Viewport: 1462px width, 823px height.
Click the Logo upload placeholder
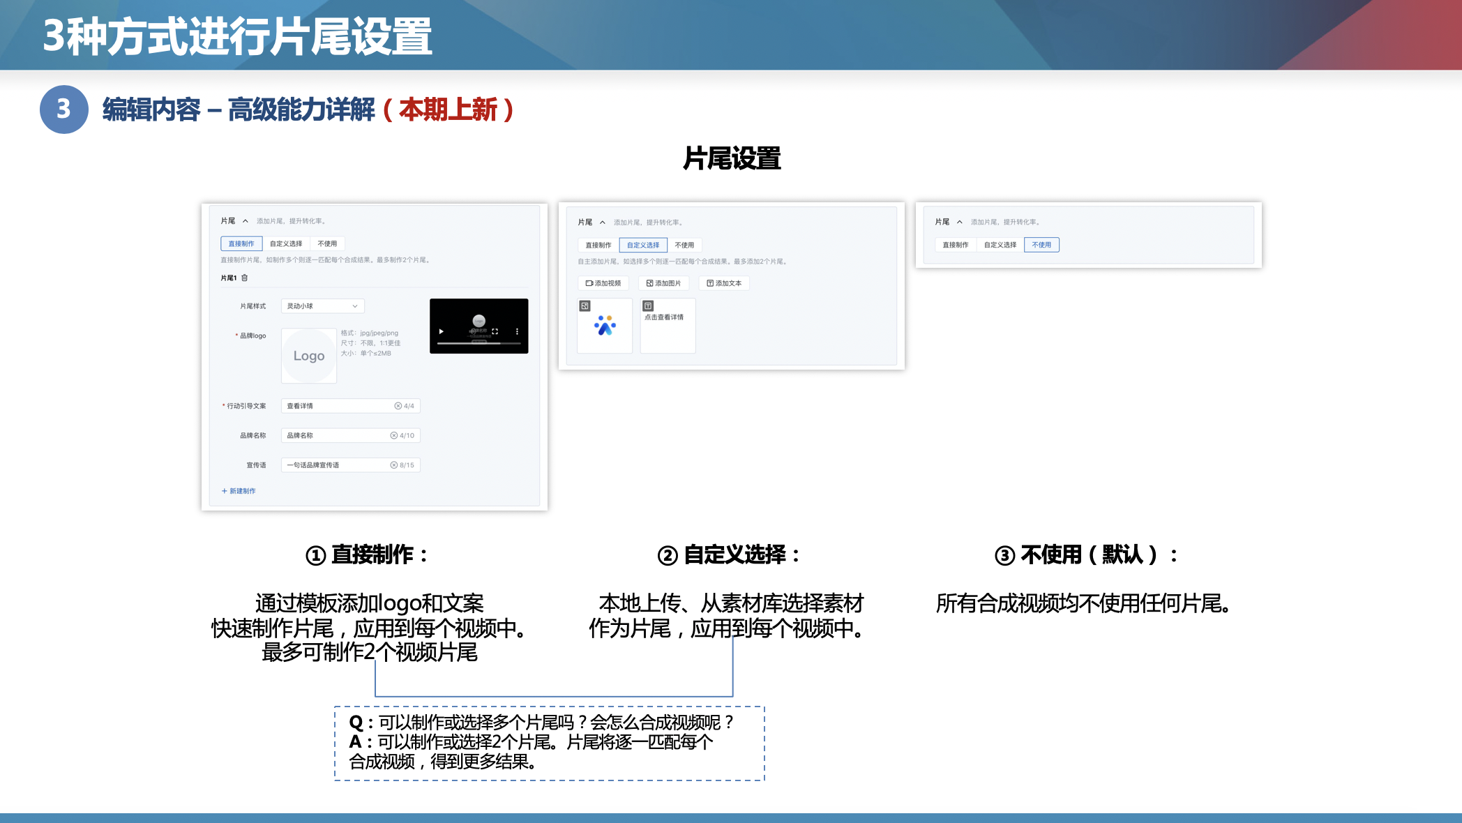[x=308, y=356]
